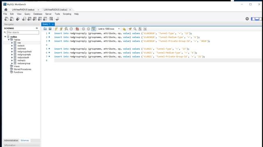Roll back the current transaction
This screenshot has width=263, height=147.
[88, 29]
